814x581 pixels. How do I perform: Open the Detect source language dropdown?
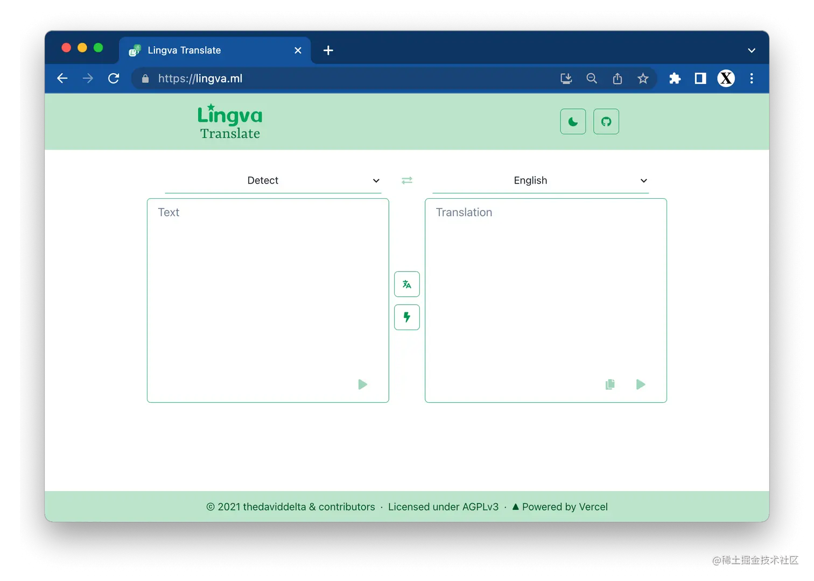click(273, 181)
